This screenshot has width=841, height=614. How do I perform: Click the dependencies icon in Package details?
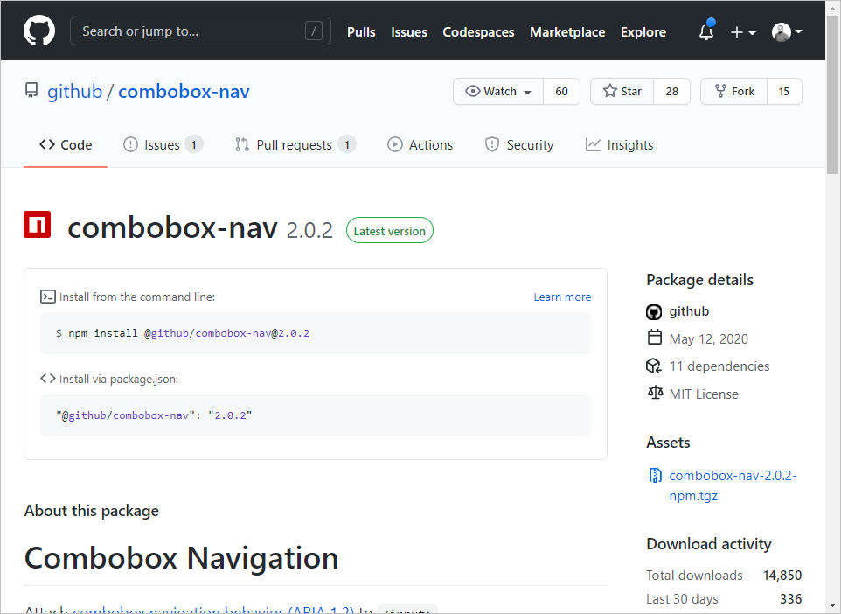click(x=654, y=366)
